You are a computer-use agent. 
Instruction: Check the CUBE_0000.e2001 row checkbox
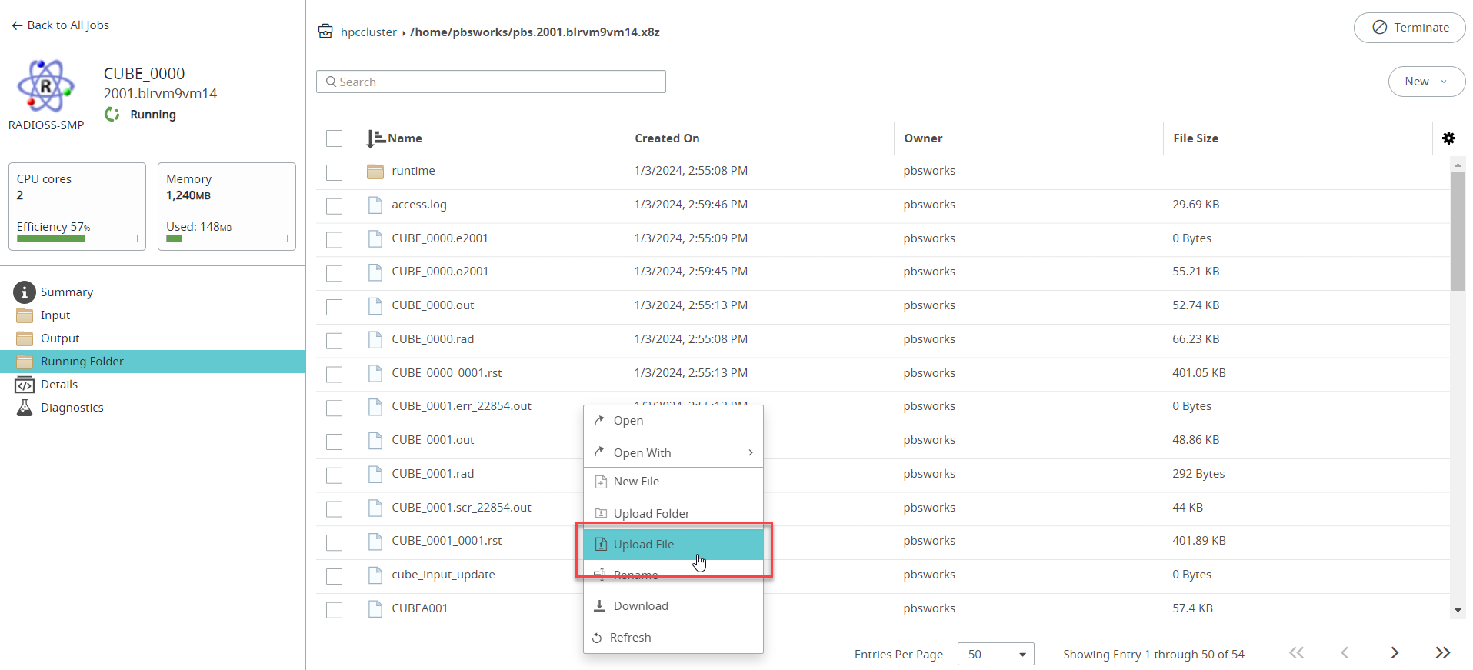334,240
